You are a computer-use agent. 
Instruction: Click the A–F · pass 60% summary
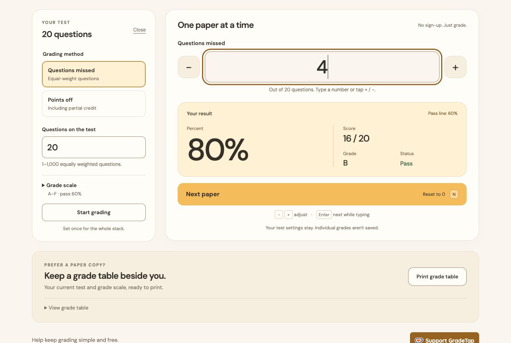tap(65, 194)
